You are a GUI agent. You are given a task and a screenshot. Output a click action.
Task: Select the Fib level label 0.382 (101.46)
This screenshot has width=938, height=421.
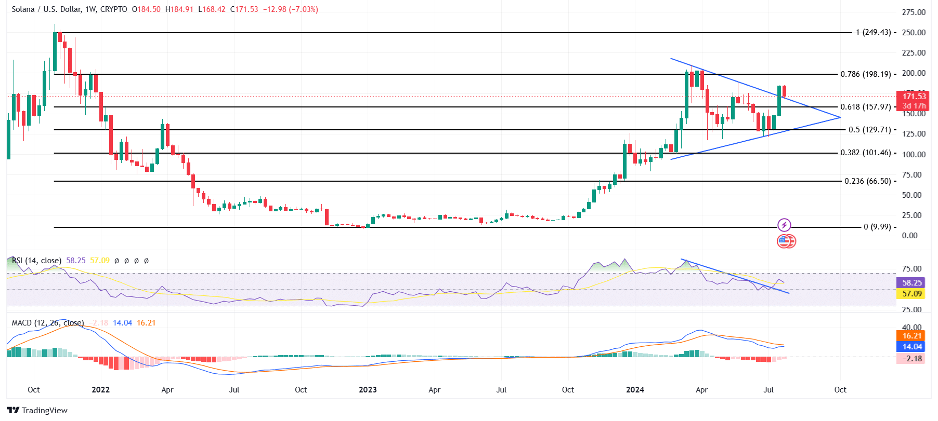tap(866, 153)
